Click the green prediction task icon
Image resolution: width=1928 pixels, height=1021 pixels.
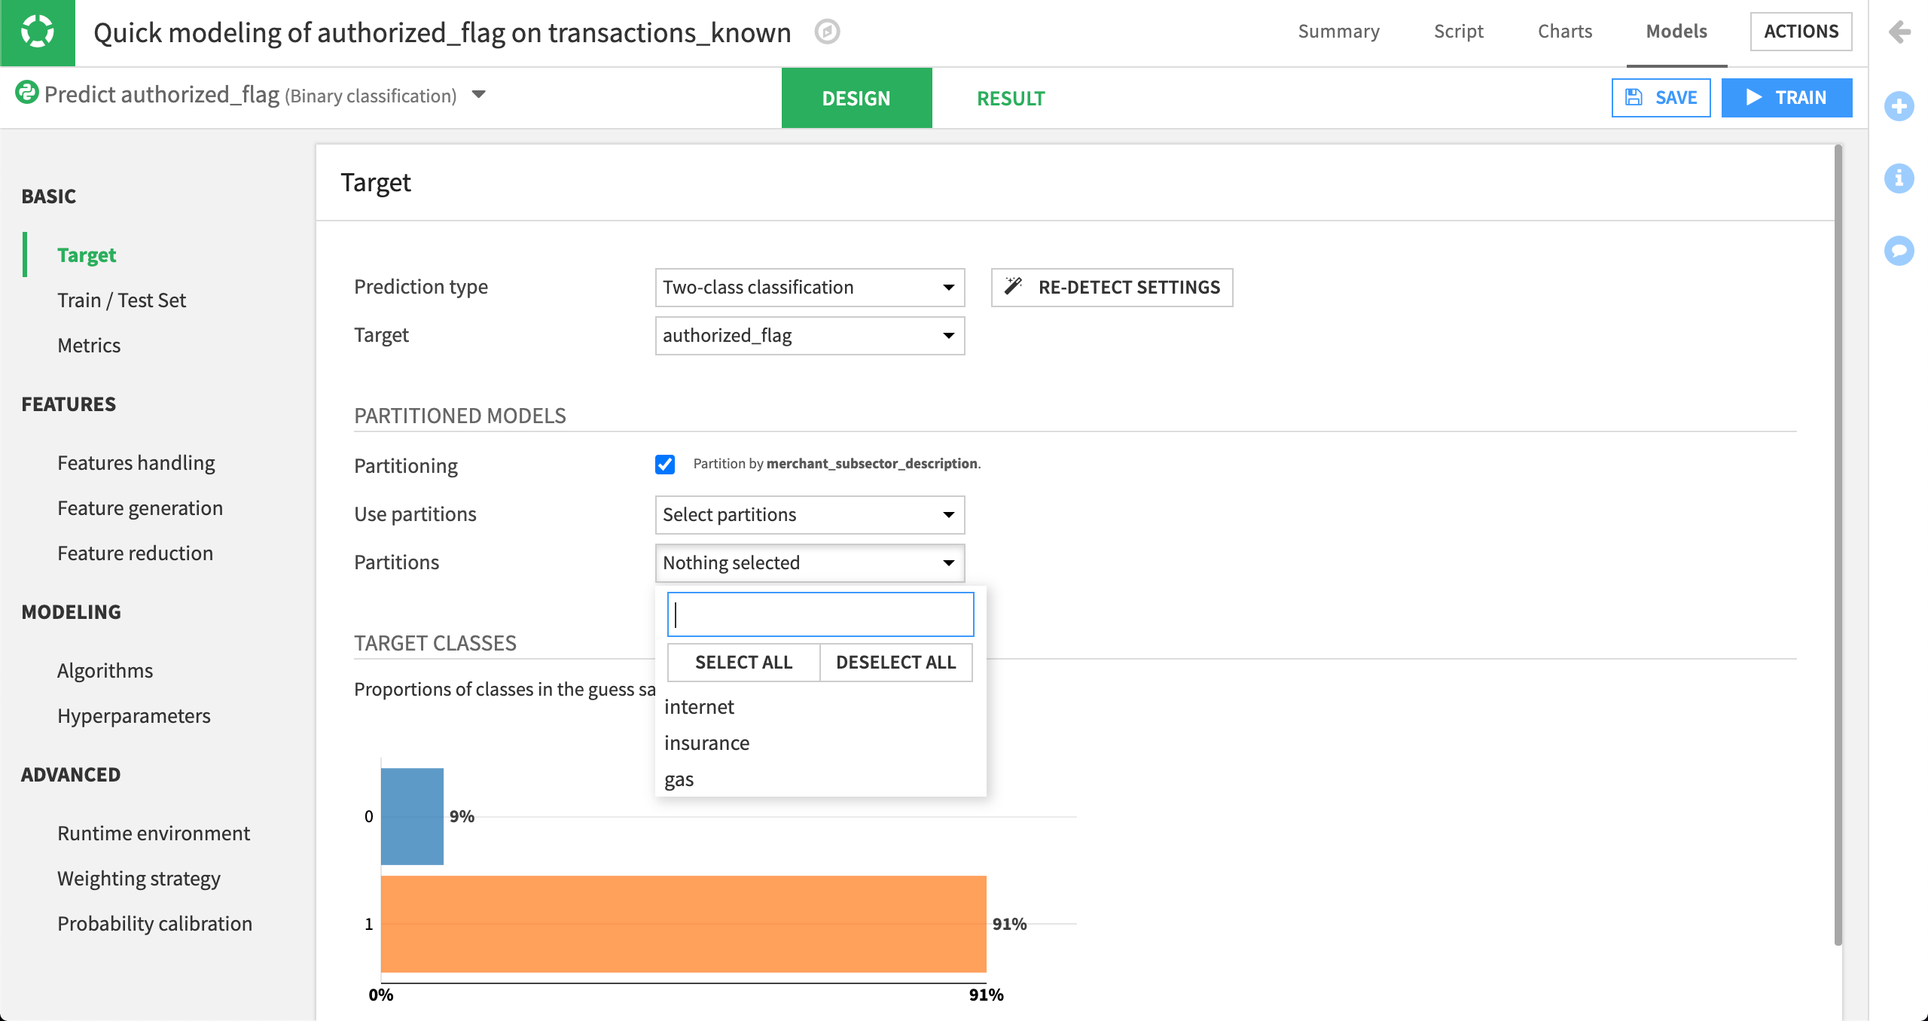point(27,93)
